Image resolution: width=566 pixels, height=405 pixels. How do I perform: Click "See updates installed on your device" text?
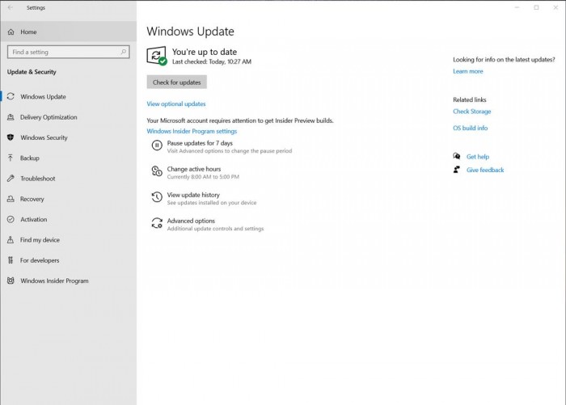[x=212, y=202]
